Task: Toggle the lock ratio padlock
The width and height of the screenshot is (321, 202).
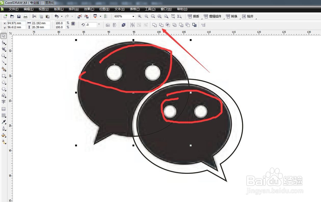Action: (73, 23)
